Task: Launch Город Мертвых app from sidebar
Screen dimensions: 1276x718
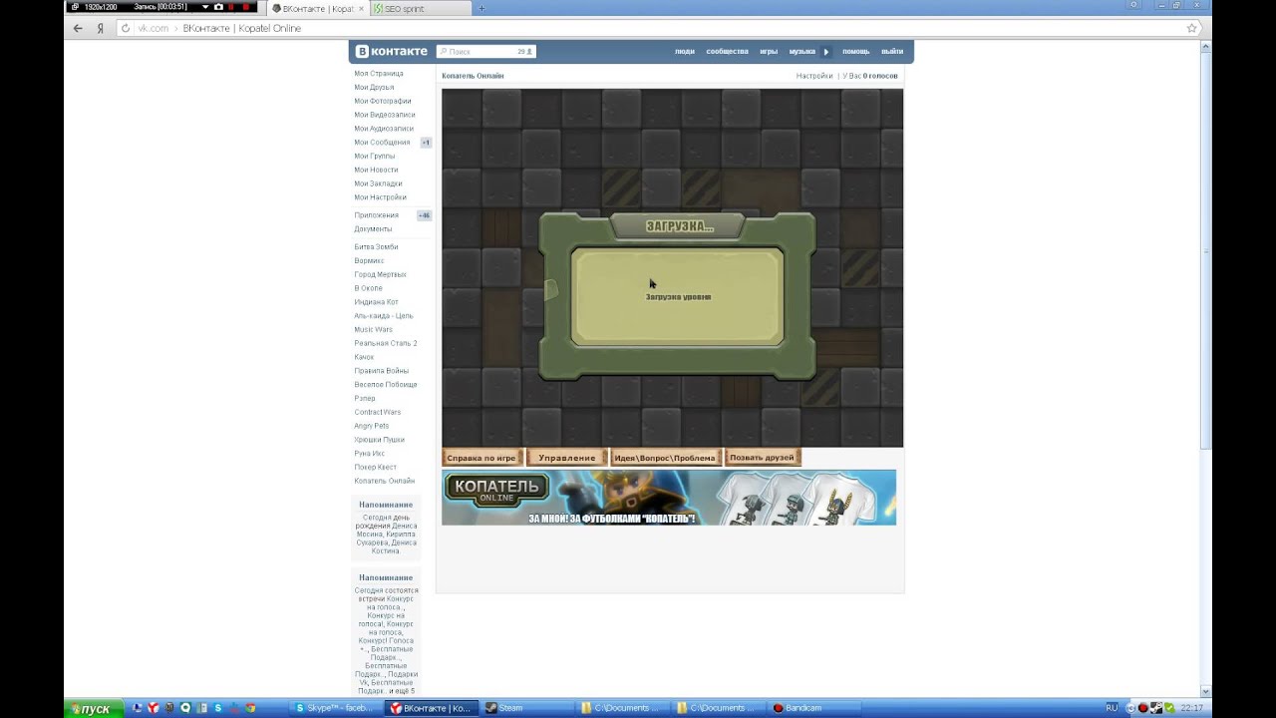Action: 380,275
